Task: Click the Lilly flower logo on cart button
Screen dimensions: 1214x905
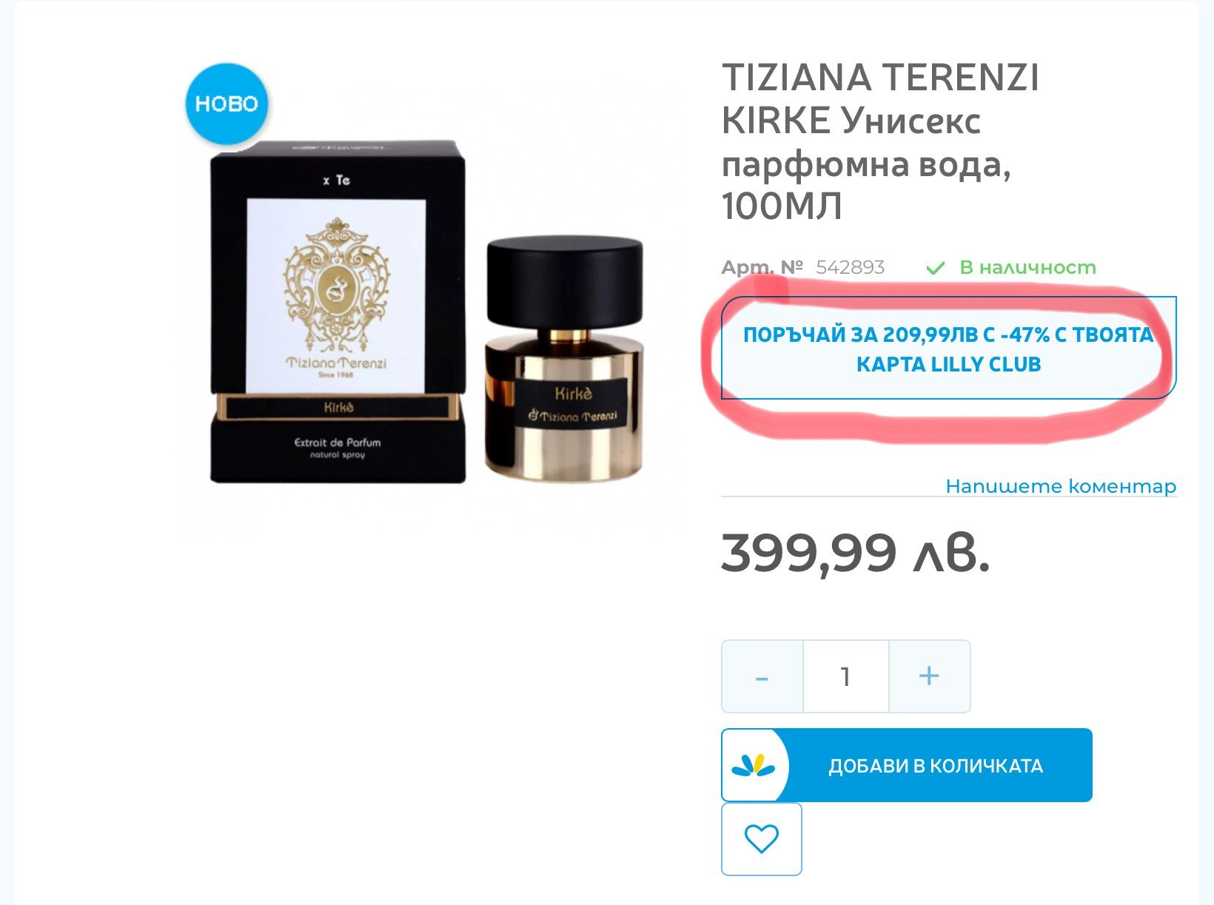Action: pyautogui.click(x=753, y=765)
